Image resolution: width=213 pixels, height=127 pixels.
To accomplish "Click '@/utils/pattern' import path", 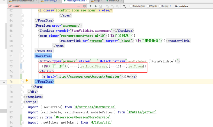I will pyautogui.click(x=141, y=112).
